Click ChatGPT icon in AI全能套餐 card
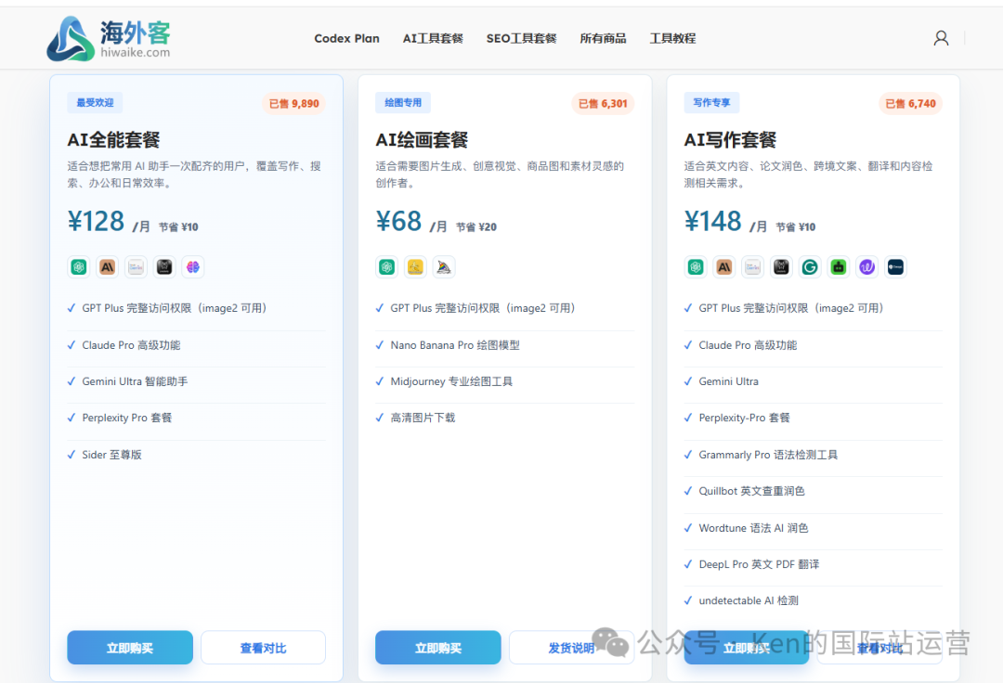Screen dimensions: 1003x683 click(79, 267)
